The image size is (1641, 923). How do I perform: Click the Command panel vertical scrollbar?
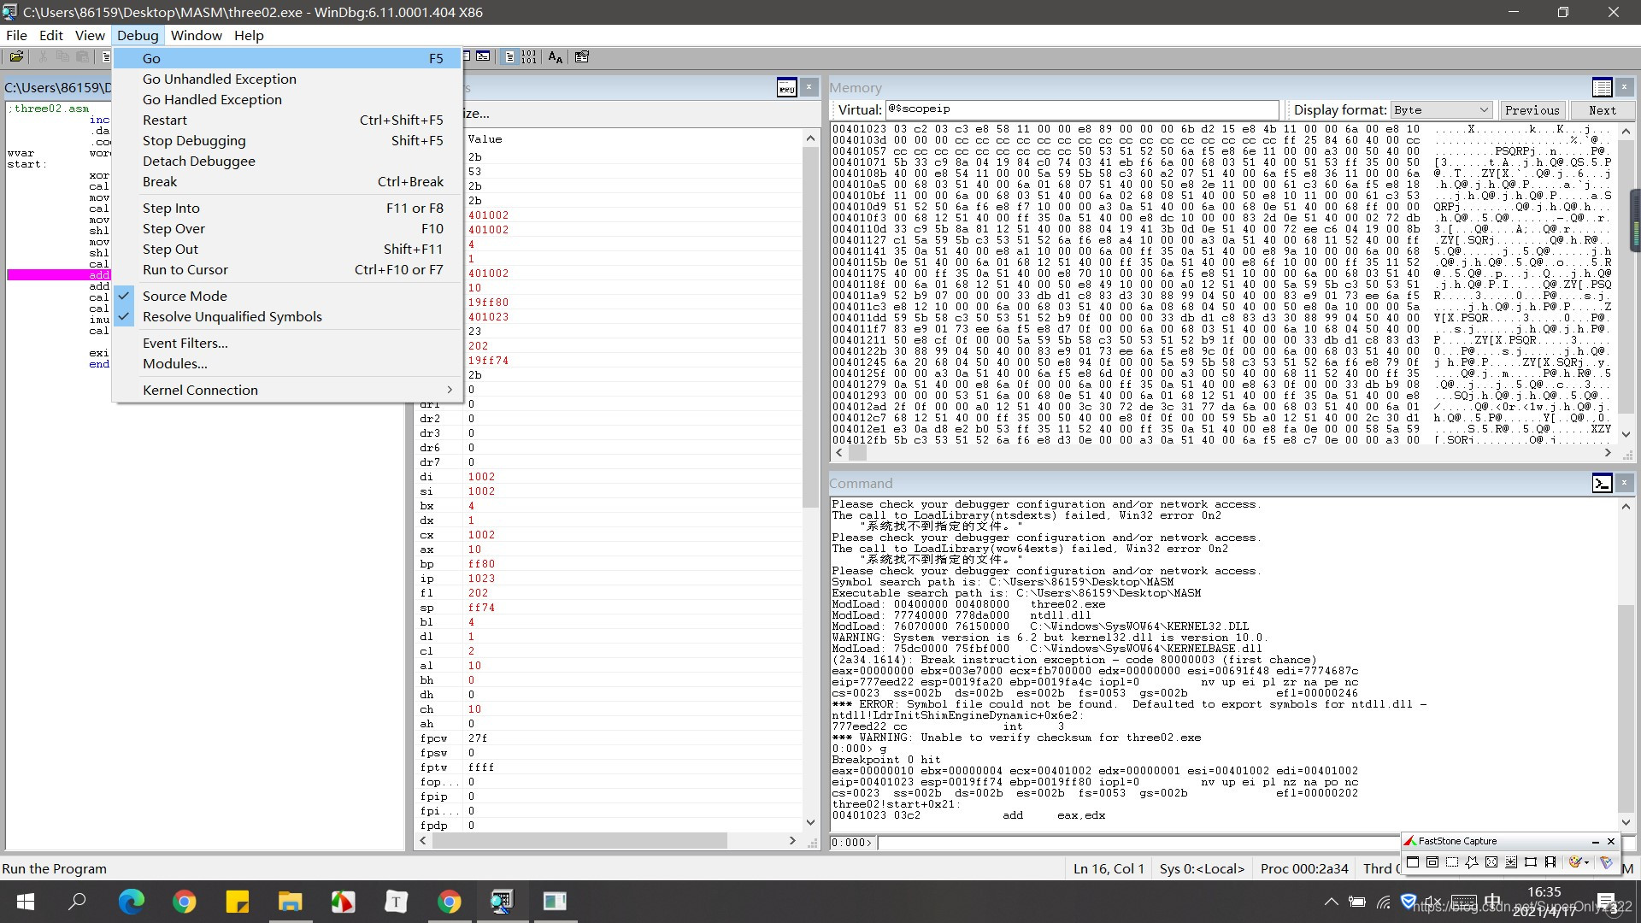point(1626,664)
